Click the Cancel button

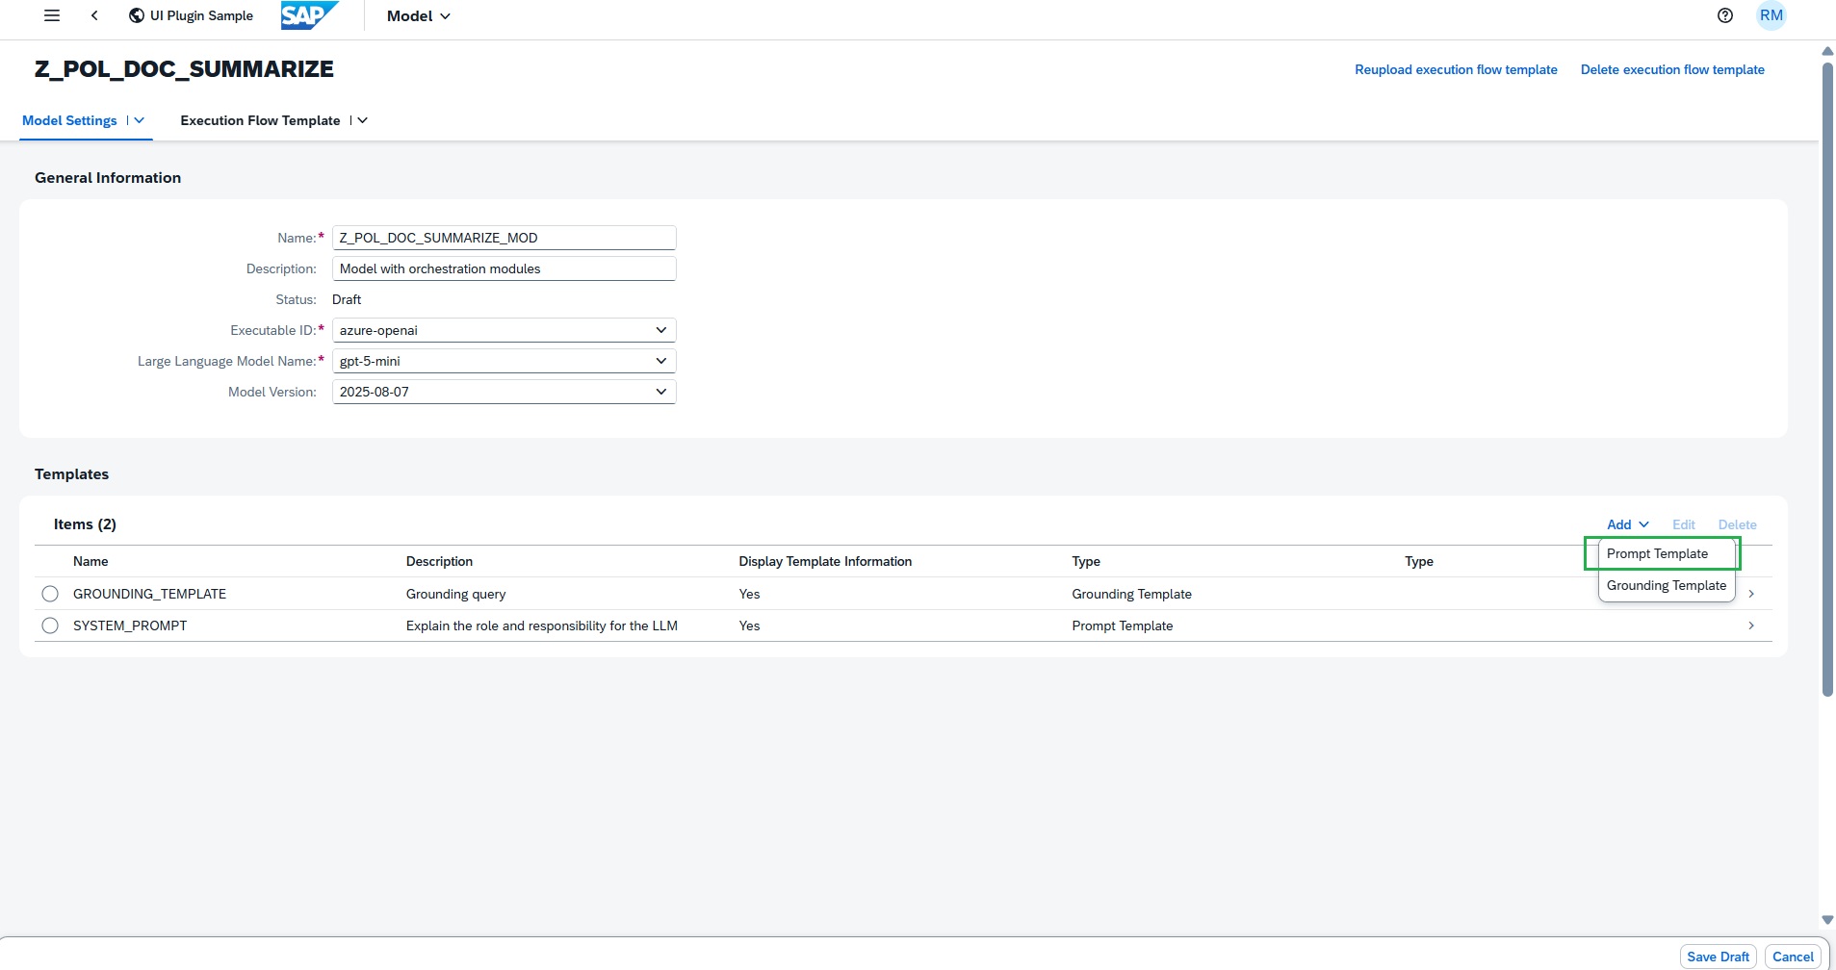[x=1793, y=957]
